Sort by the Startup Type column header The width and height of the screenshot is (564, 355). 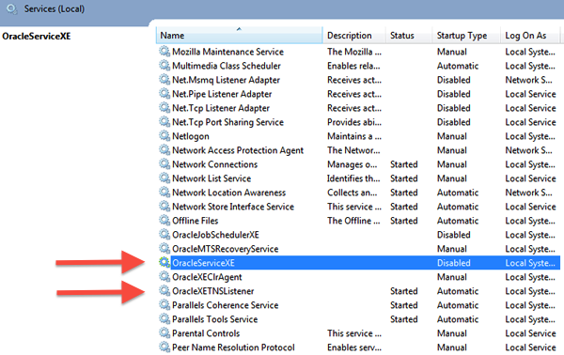point(466,35)
